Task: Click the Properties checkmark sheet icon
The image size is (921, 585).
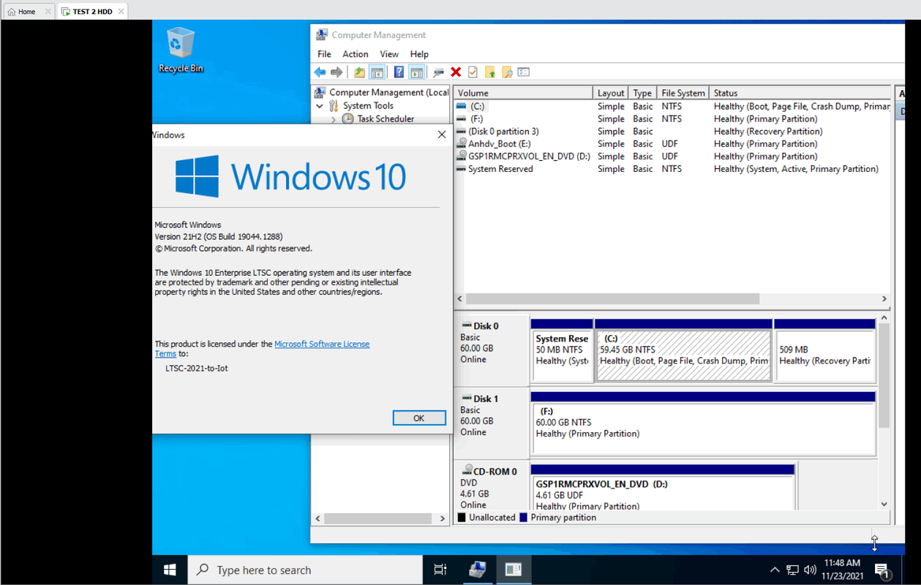Action: [x=473, y=72]
